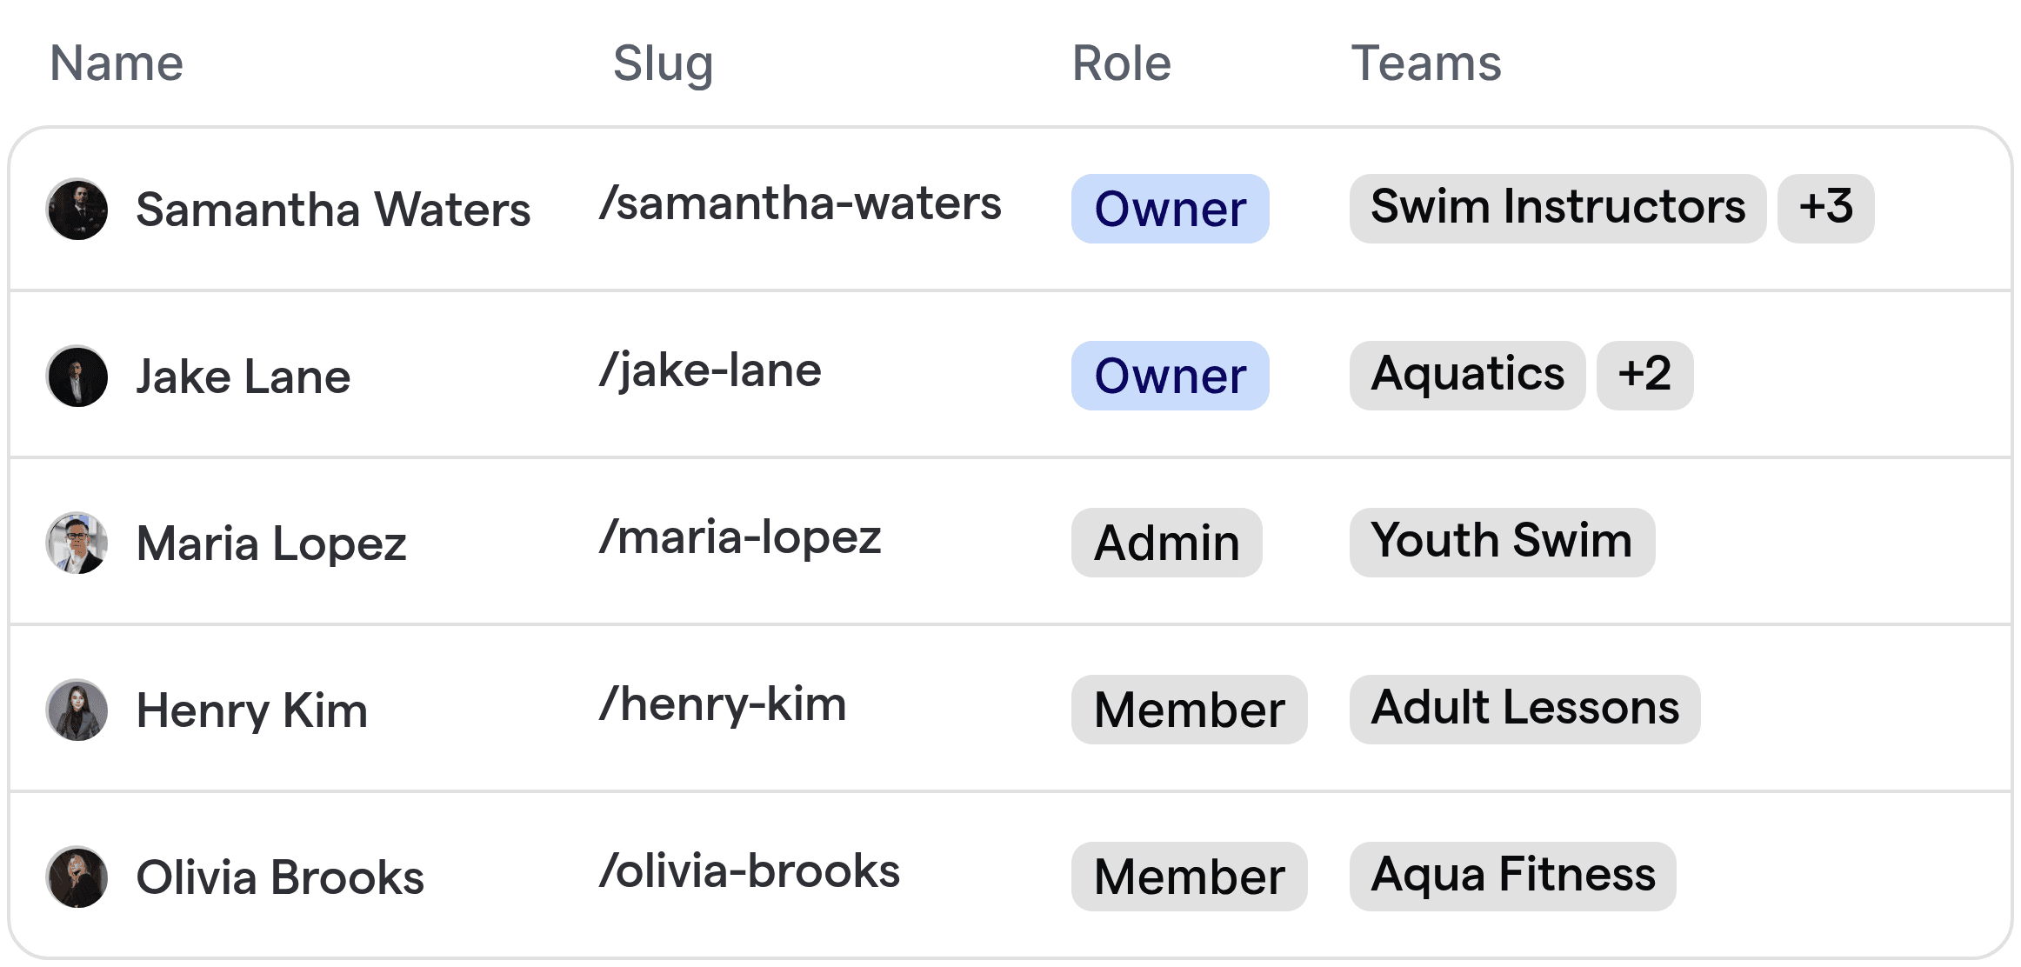Open the Swim Instructors team badge
This screenshot has height=967, width=2021.
coord(1557,208)
